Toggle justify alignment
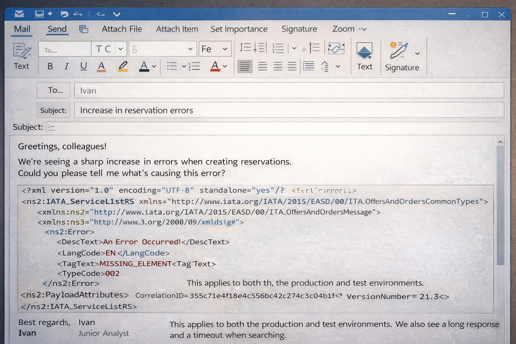 (292, 66)
